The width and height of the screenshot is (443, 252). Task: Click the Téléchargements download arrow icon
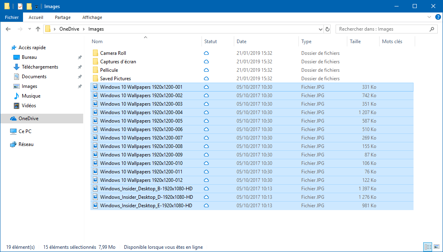[17, 67]
